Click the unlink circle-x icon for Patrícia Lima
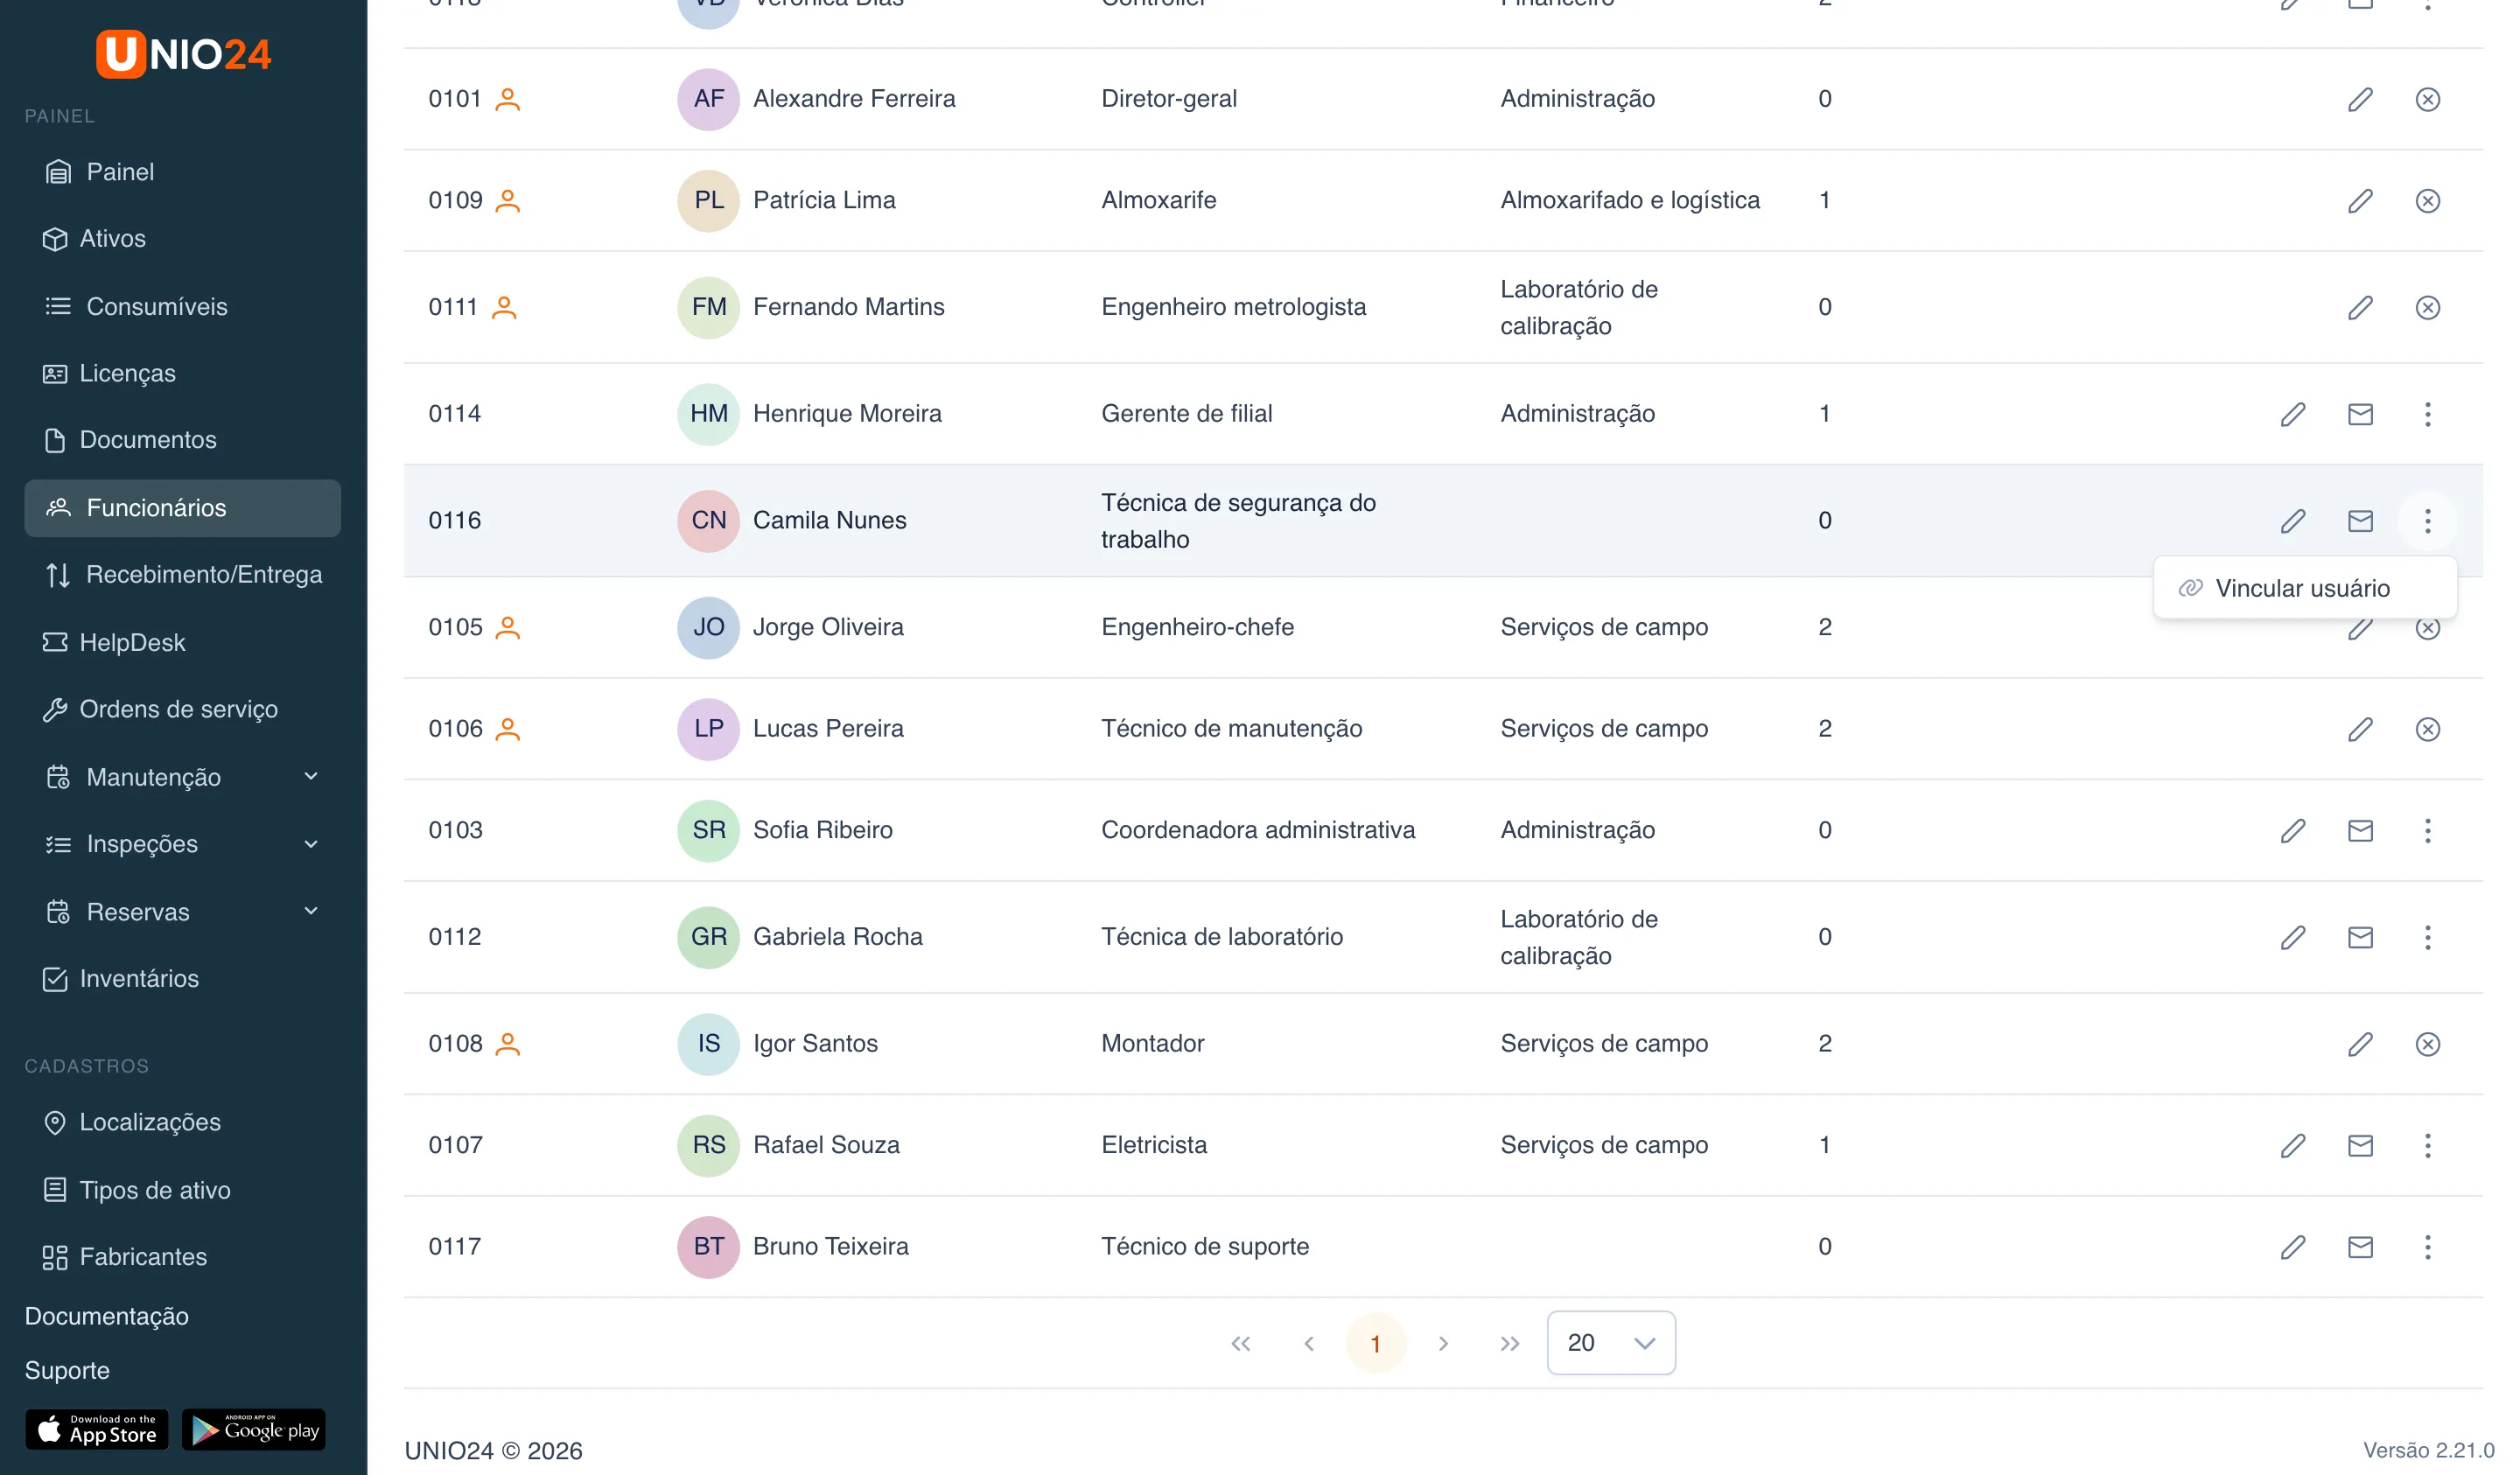The height and width of the screenshot is (1475, 2520). point(2427,200)
